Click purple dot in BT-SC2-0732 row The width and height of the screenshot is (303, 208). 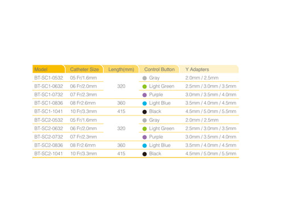coord(144,137)
